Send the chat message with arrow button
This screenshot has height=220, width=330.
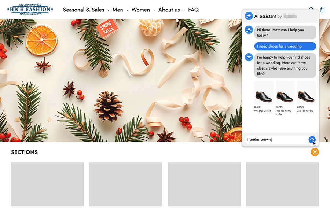(312, 140)
